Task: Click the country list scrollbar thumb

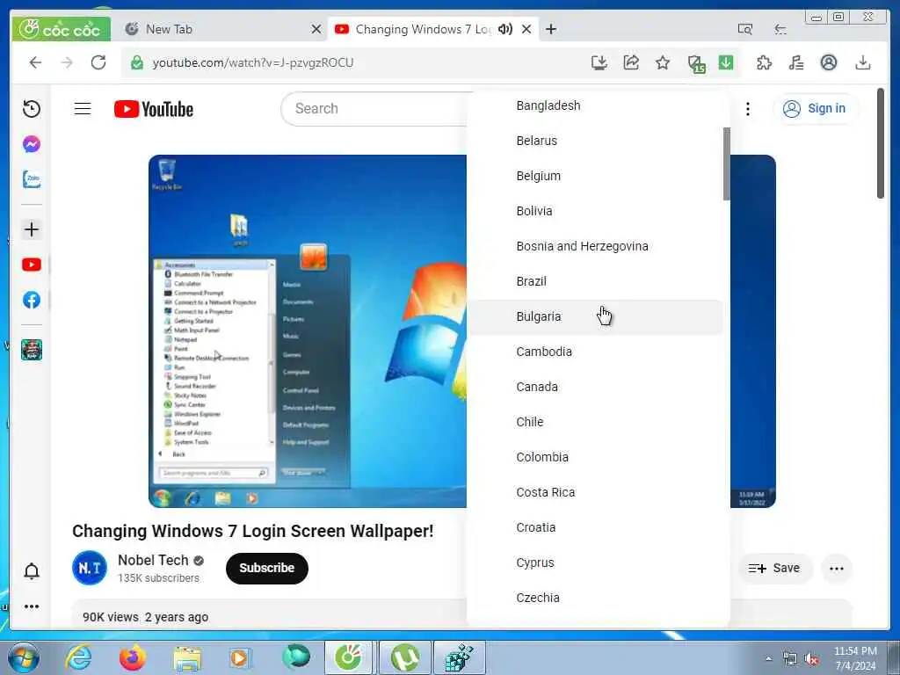Action: (x=727, y=163)
